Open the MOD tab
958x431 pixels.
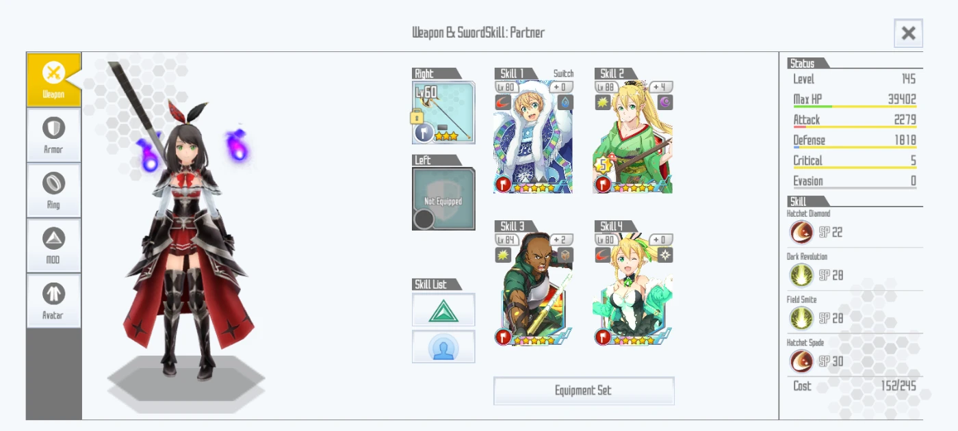pyautogui.click(x=53, y=246)
